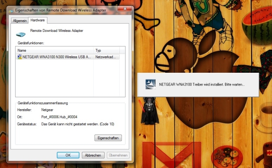
Task: Cancel the dialog with Abbrechen
Action: (93, 155)
